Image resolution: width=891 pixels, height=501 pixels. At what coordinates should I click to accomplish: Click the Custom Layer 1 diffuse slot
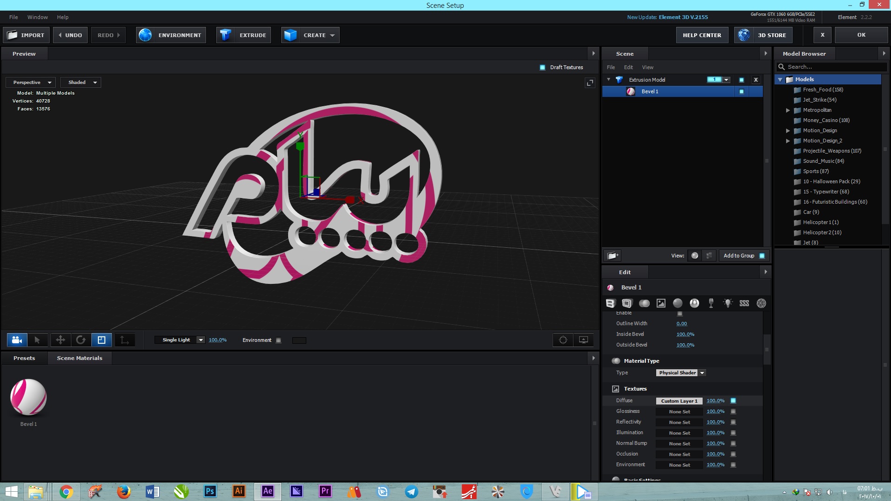[x=679, y=401]
